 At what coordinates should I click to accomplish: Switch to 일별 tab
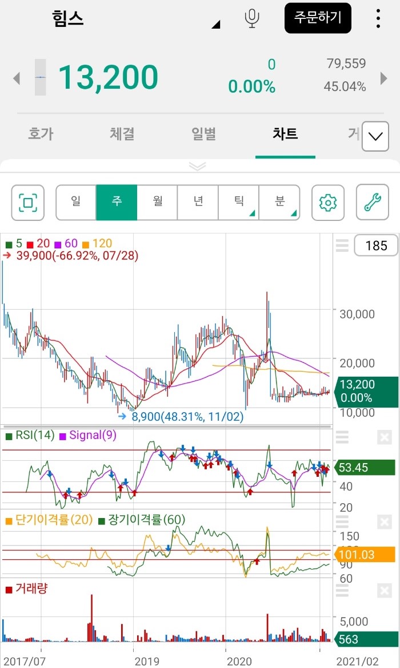point(203,134)
